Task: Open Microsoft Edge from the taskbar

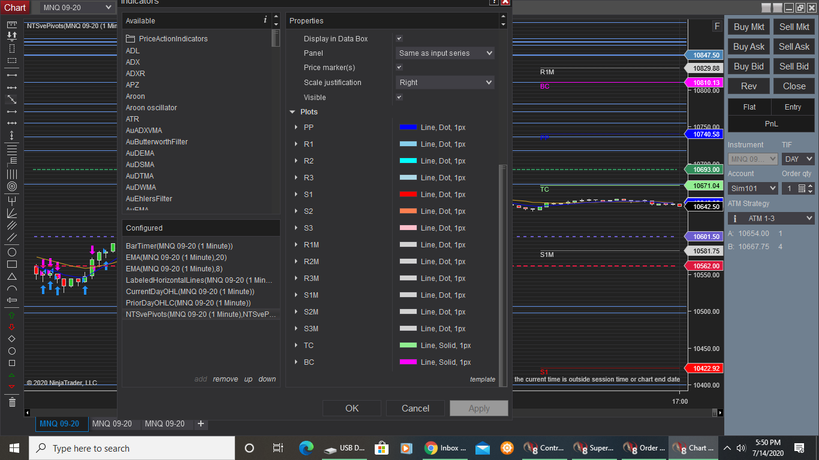Action: (306, 448)
